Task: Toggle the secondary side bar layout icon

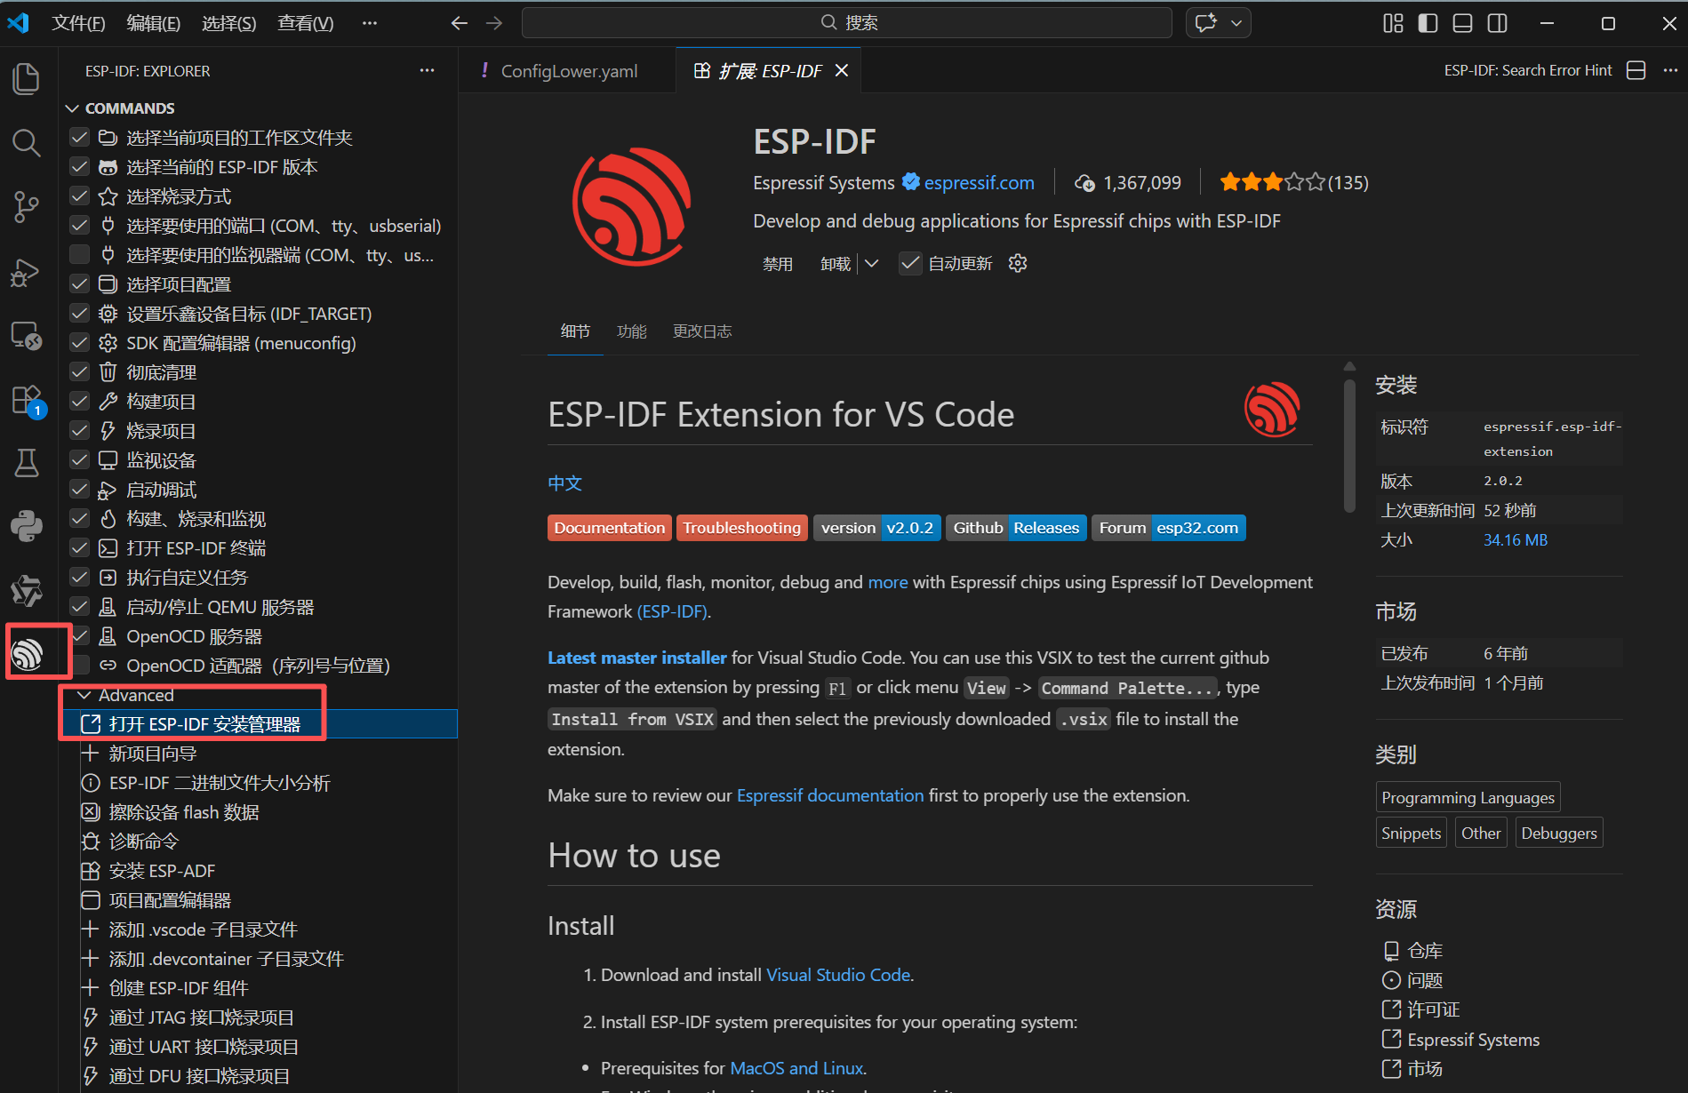Action: tap(1497, 23)
